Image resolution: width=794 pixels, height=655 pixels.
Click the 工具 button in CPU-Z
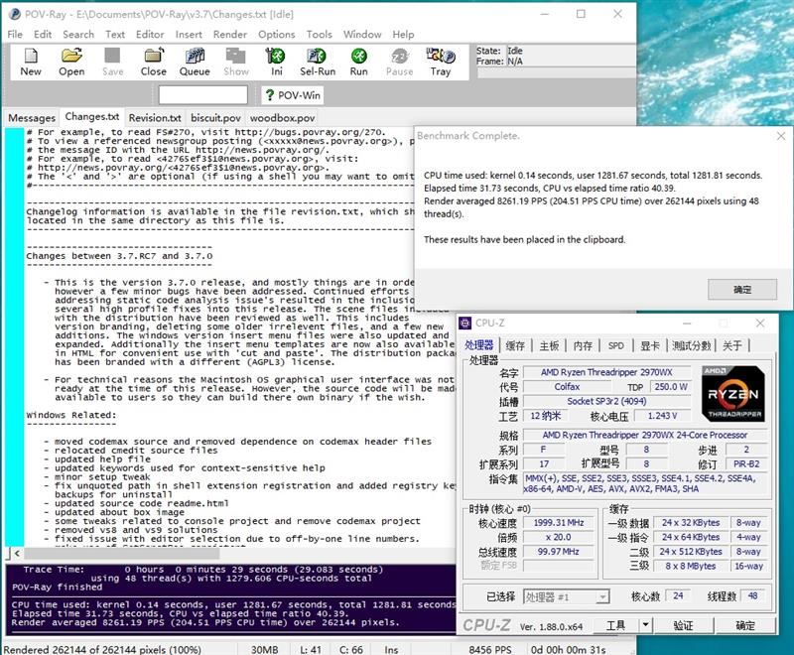(615, 625)
